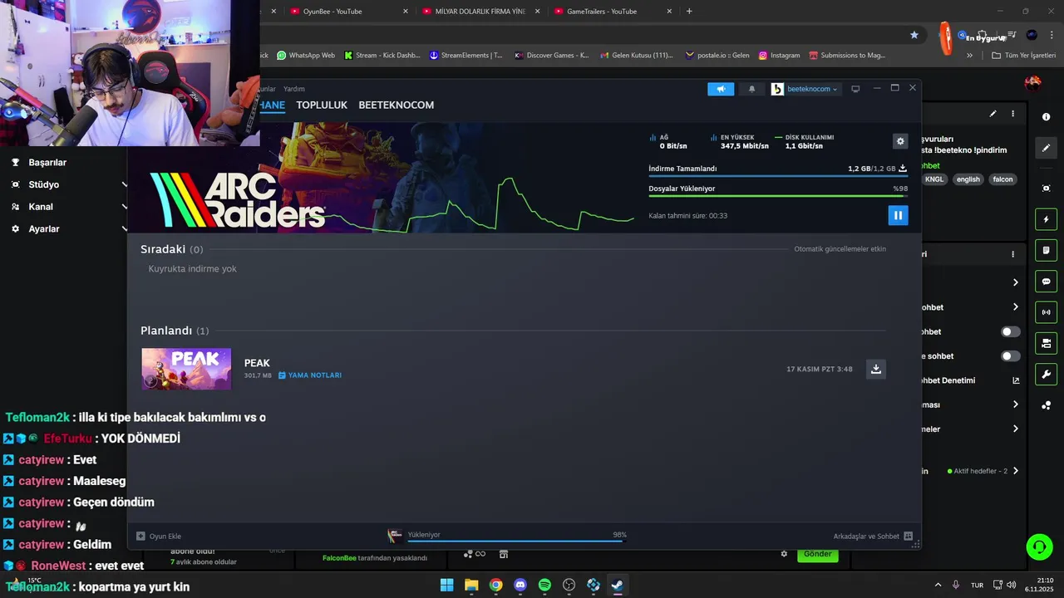Bookmark this page with the star icon

914,35
